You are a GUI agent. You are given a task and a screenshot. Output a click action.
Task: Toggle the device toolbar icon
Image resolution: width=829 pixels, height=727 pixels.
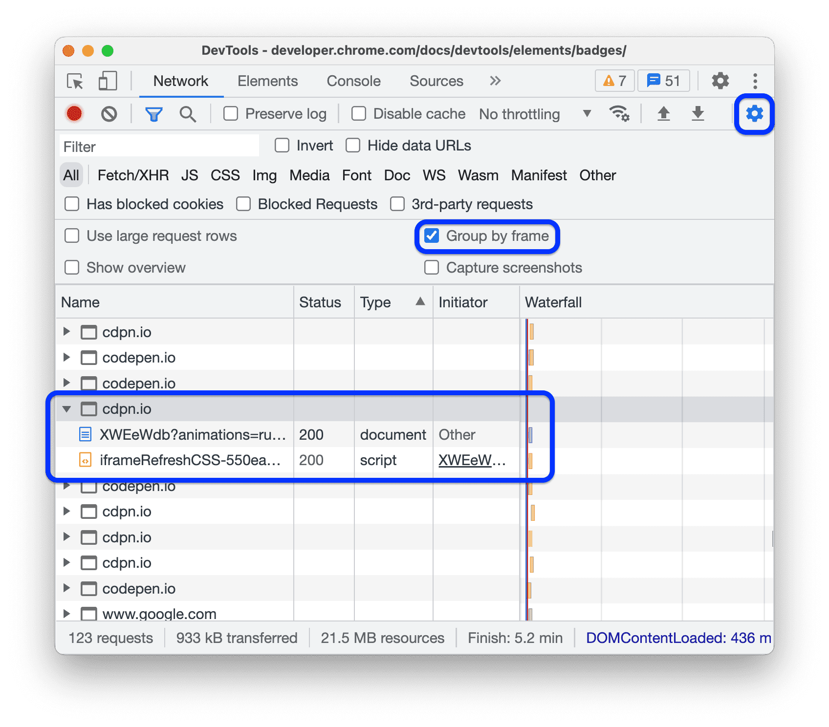click(x=107, y=81)
